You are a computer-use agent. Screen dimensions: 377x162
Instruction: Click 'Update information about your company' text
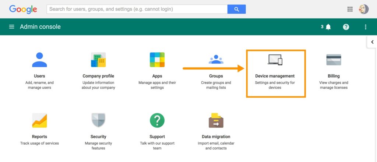pyautogui.click(x=98, y=85)
